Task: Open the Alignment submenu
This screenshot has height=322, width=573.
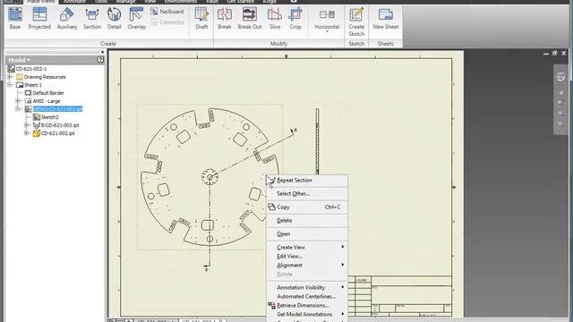Action: pos(307,265)
